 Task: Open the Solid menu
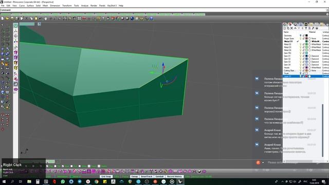pos(38,6)
